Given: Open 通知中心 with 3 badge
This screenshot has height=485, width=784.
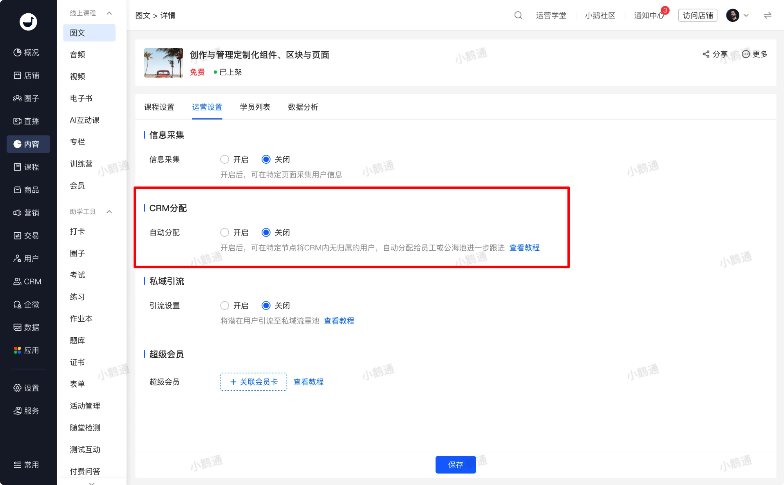Looking at the screenshot, I should (x=649, y=15).
